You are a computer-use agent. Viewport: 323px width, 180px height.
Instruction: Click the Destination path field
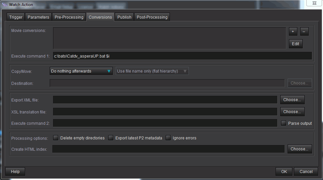pos(167,83)
